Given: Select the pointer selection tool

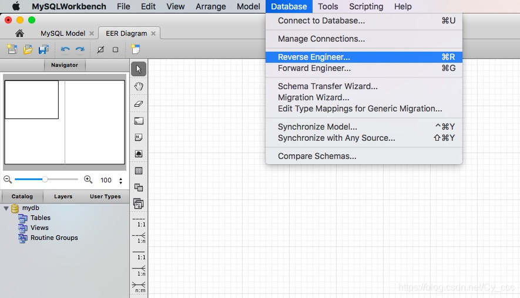Looking at the screenshot, I should pos(139,69).
